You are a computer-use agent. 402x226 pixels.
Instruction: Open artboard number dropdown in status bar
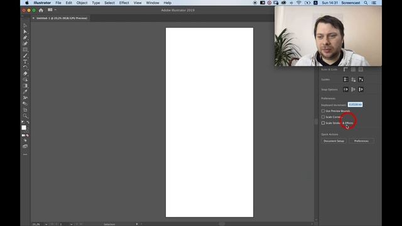[71, 224]
